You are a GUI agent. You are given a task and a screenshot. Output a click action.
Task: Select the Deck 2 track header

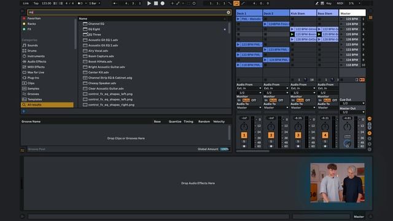(x=276, y=14)
